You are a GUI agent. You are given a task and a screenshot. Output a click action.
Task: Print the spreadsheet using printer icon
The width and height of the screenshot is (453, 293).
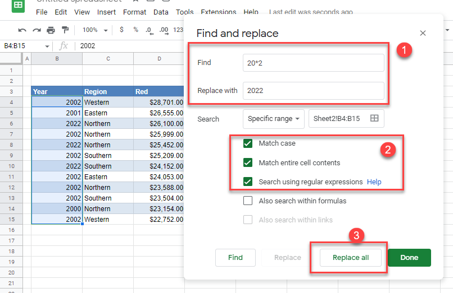click(x=51, y=30)
